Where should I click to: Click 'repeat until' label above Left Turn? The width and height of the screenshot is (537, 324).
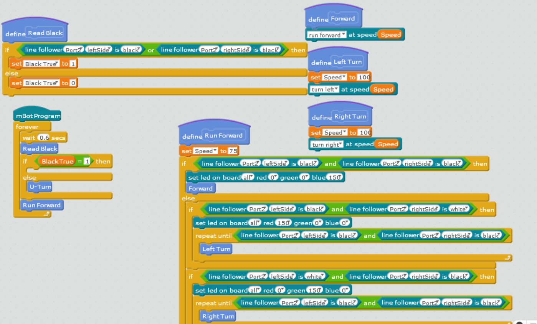[x=213, y=236]
